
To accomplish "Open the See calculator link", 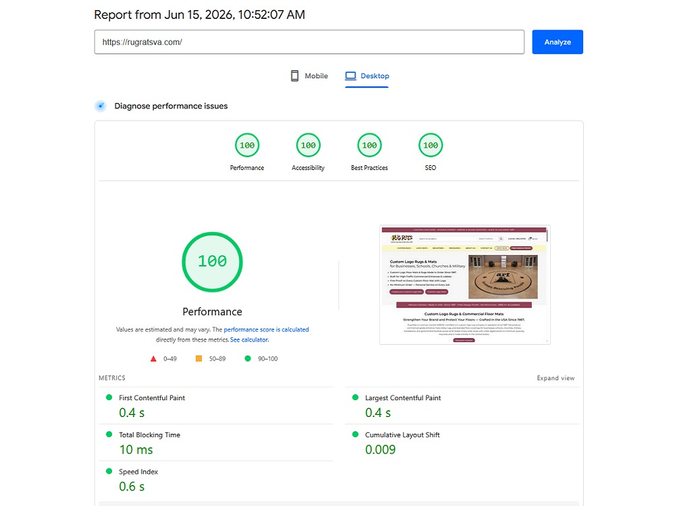I will tap(249, 340).
